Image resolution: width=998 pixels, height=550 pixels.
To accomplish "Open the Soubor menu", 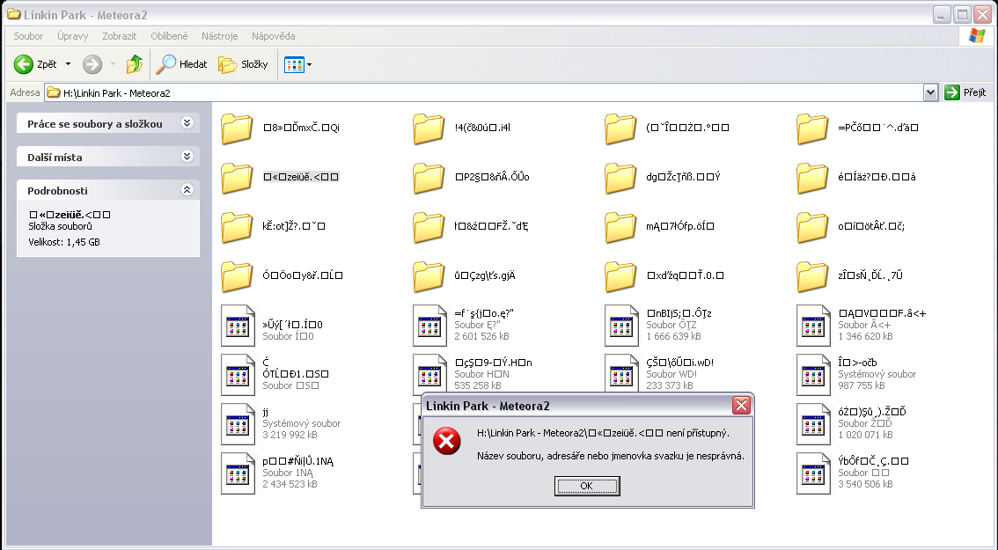I will (x=29, y=36).
